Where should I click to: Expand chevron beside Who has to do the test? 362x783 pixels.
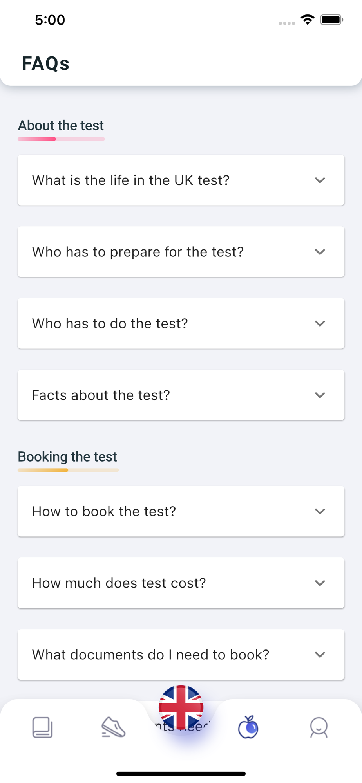click(320, 323)
